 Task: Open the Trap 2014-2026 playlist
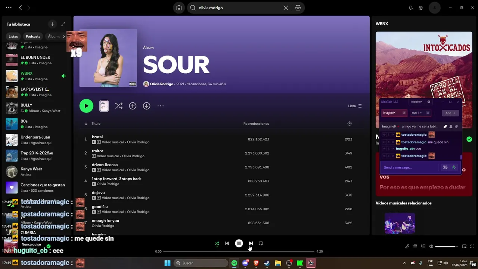tap(37, 156)
